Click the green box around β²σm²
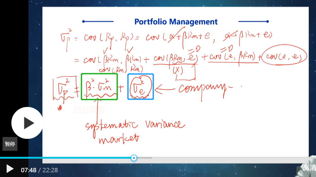The image size is (316, 177). (99, 87)
